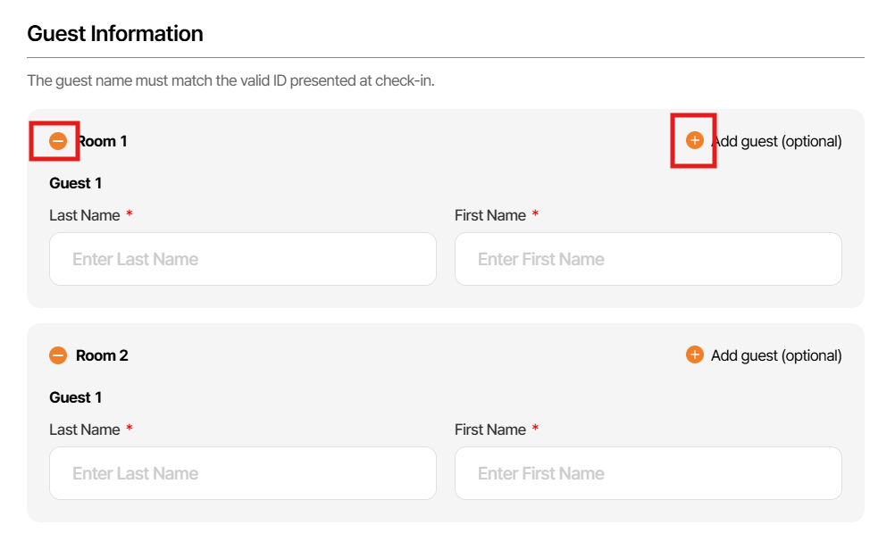Click the First Name label in Room 2
Image resolution: width=895 pixels, height=542 pixels.
tap(489, 429)
